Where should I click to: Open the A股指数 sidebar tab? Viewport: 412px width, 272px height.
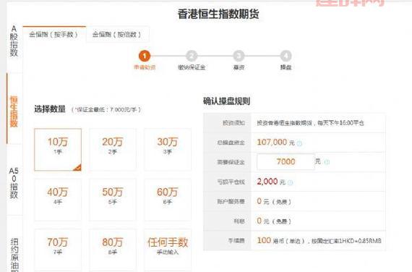(14, 41)
